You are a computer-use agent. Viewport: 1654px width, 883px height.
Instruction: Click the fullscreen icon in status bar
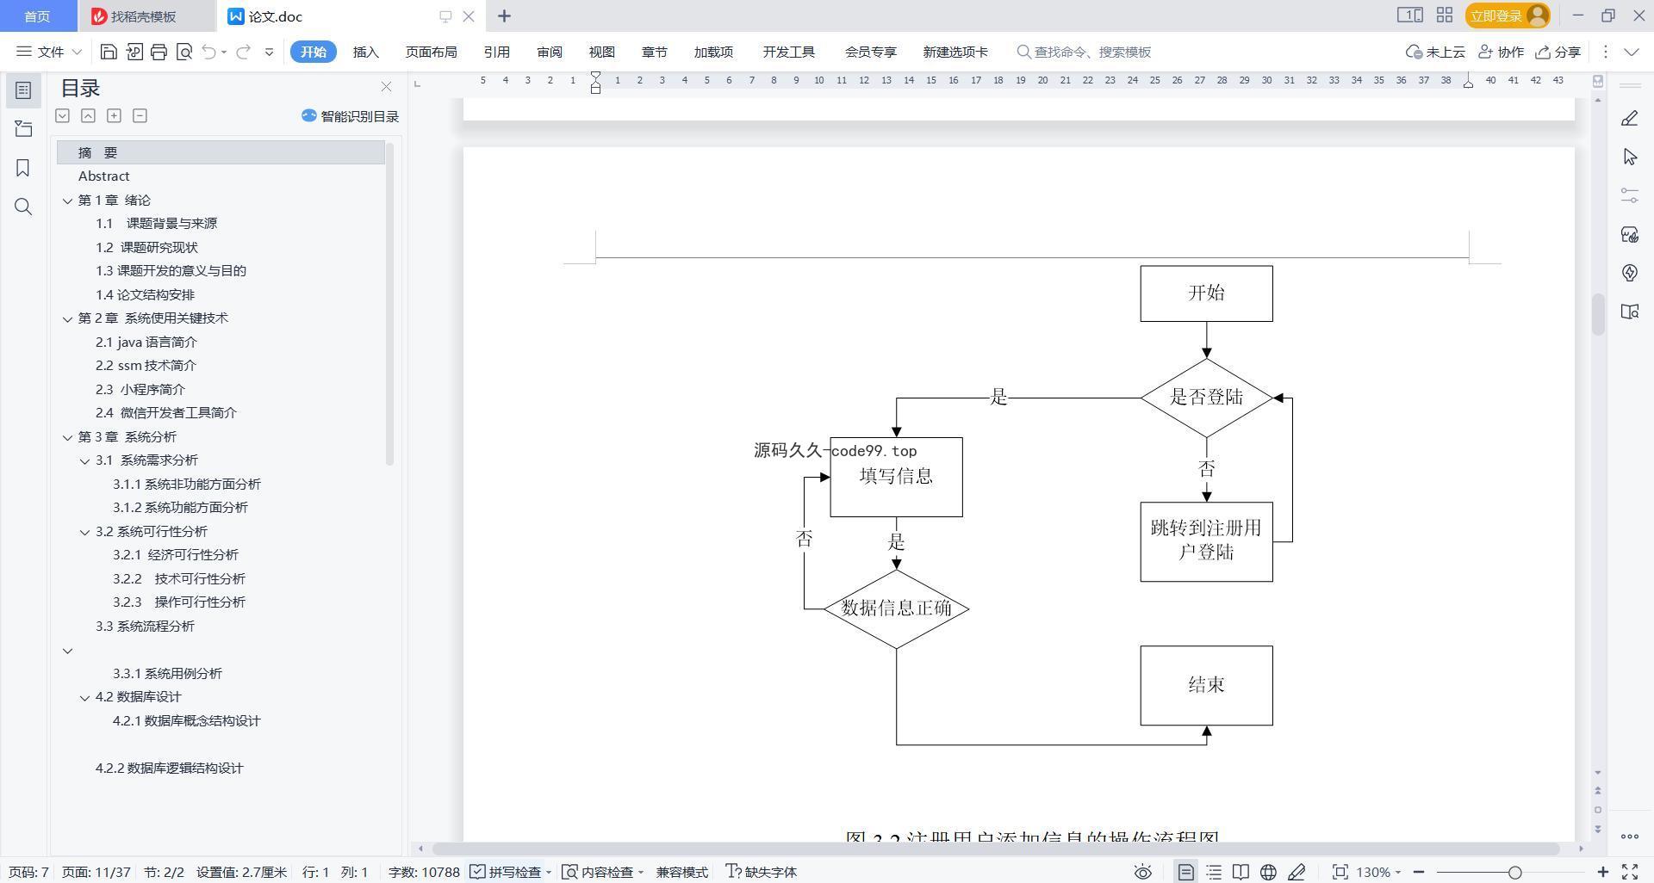tap(1630, 872)
